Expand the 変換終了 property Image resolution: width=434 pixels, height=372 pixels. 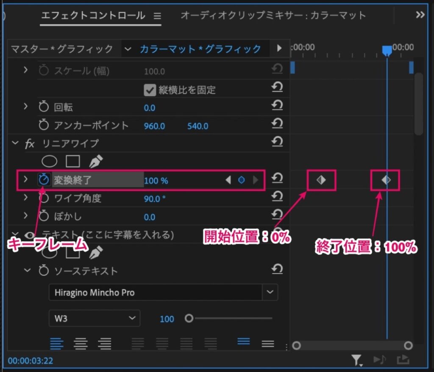tap(25, 179)
